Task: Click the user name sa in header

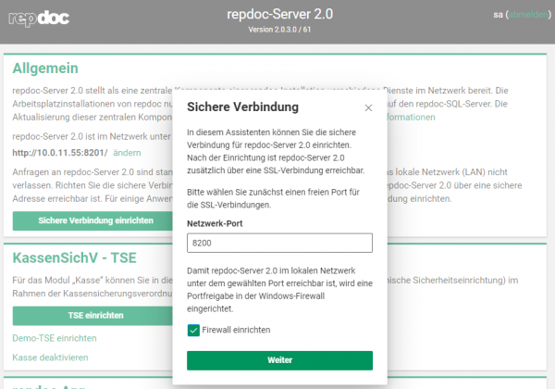Action: (x=498, y=15)
